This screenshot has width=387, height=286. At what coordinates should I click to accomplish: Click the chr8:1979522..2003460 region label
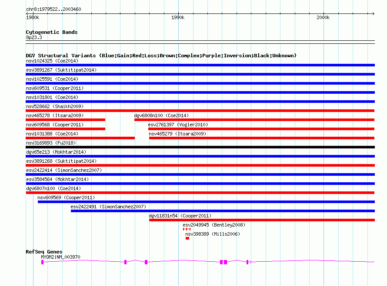[x=53, y=9]
